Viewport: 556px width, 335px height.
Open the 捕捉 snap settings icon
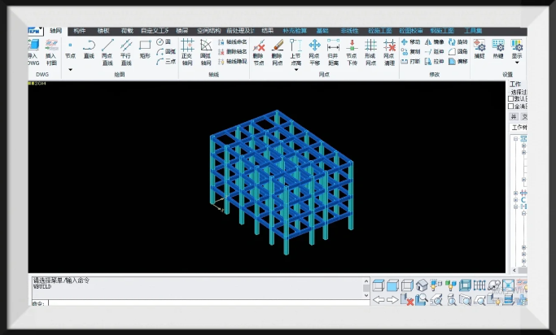(478, 49)
